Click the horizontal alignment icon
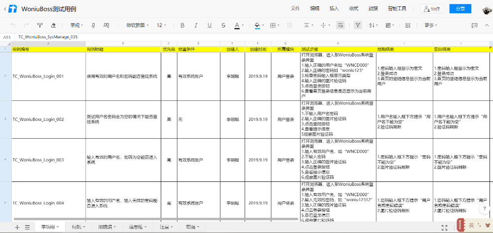The image size is (493, 233). 307,26
